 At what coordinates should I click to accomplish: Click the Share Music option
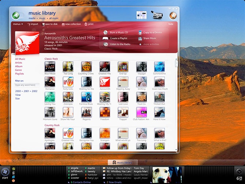(150, 38)
